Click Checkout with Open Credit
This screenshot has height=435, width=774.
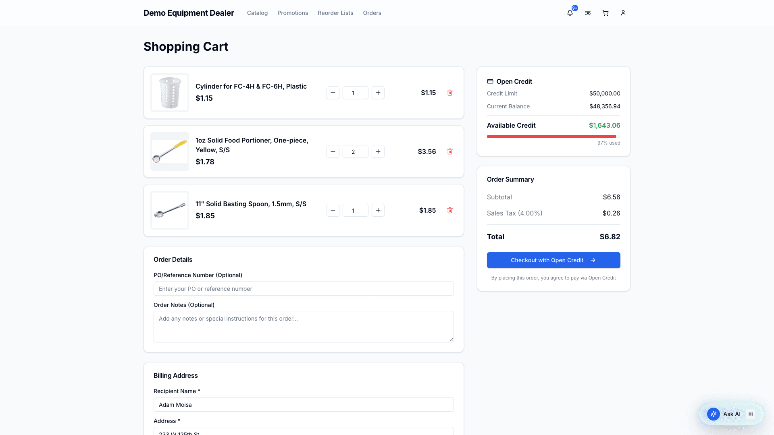(553, 260)
